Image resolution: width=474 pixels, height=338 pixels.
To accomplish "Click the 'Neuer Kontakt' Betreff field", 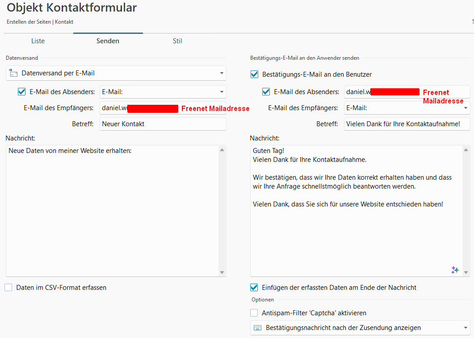I will [x=163, y=124].
